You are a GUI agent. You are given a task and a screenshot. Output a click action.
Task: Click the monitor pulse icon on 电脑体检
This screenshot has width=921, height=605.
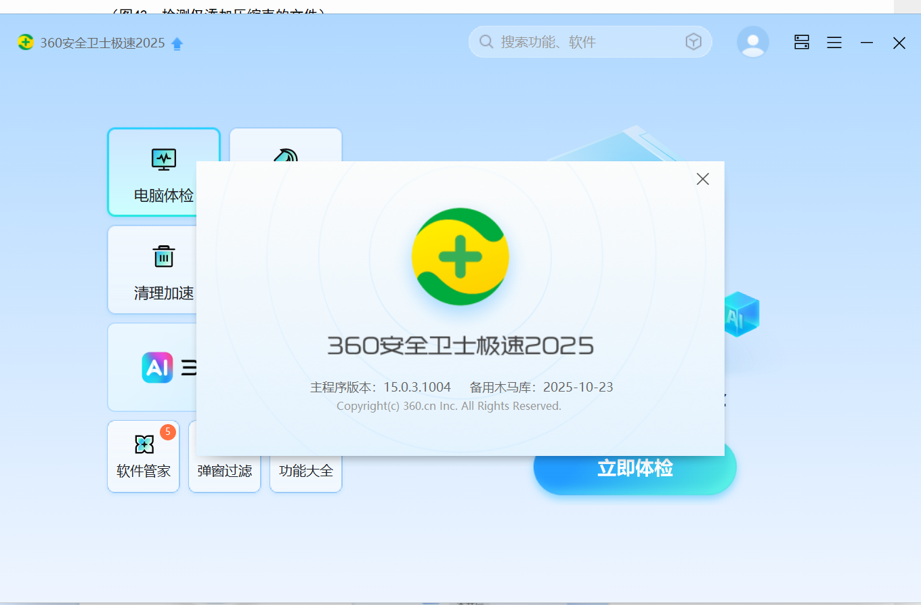coord(164,159)
